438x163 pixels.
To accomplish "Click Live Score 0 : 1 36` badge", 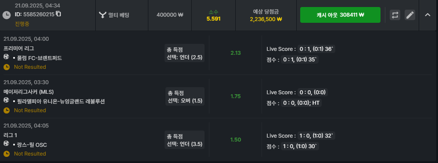I will pyautogui.click(x=316, y=49).
